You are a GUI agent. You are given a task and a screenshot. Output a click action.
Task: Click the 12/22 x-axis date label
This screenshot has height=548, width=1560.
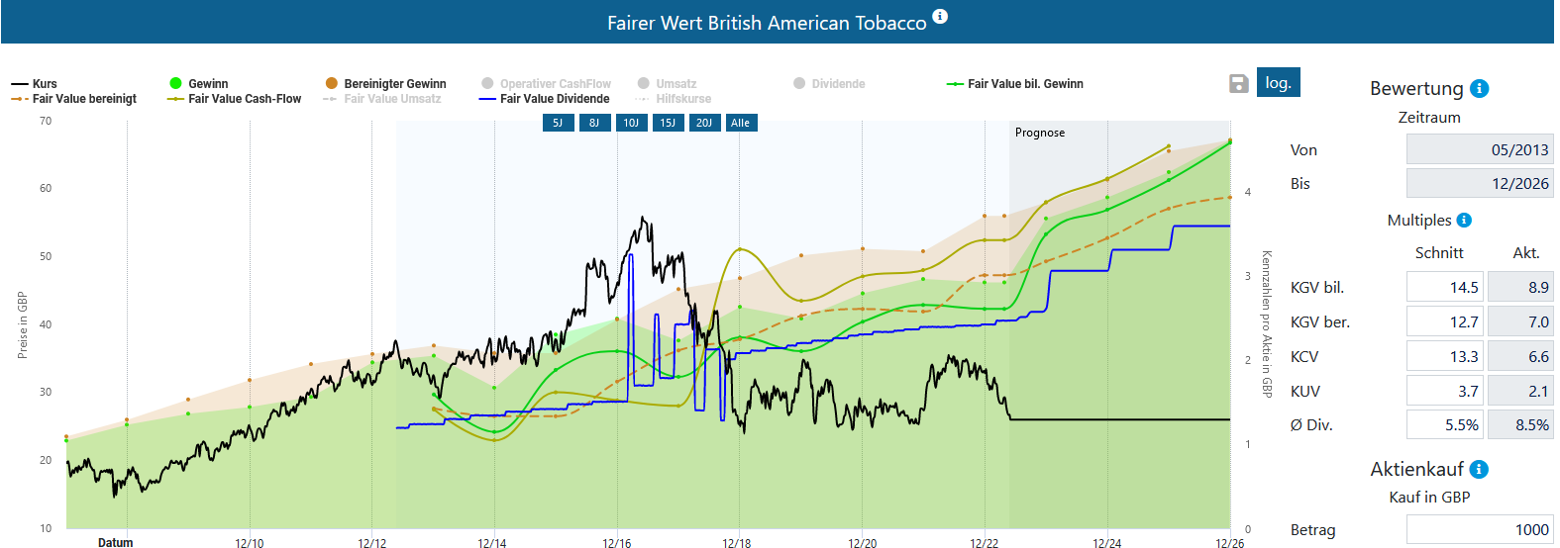985,543
